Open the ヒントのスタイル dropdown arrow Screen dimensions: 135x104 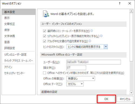(x=106, y=47)
